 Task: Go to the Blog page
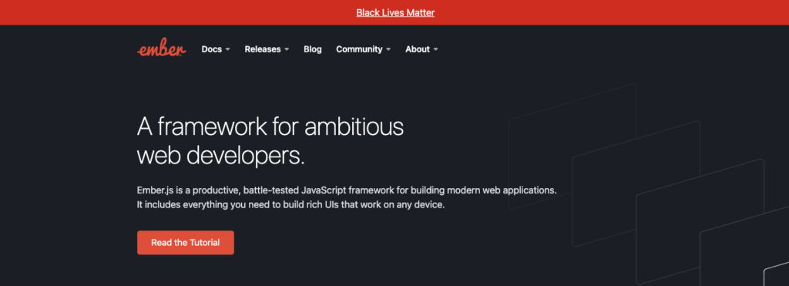tap(313, 49)
